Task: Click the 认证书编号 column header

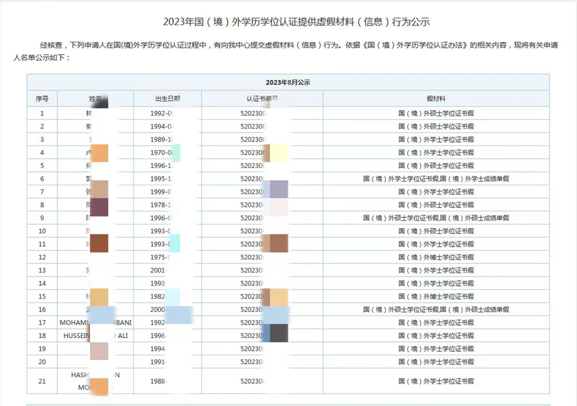Action: coord(262,99)
